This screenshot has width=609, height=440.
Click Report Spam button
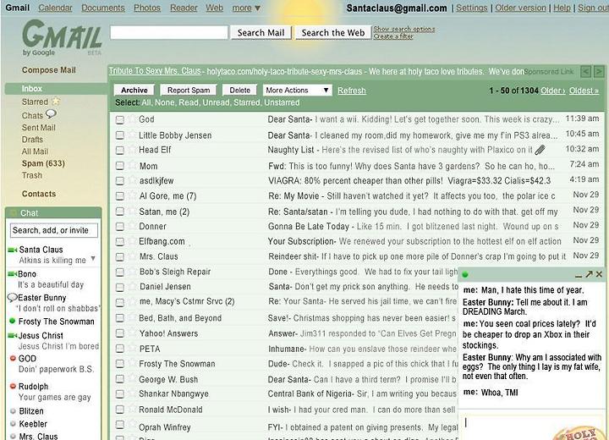tap(189, 91)
